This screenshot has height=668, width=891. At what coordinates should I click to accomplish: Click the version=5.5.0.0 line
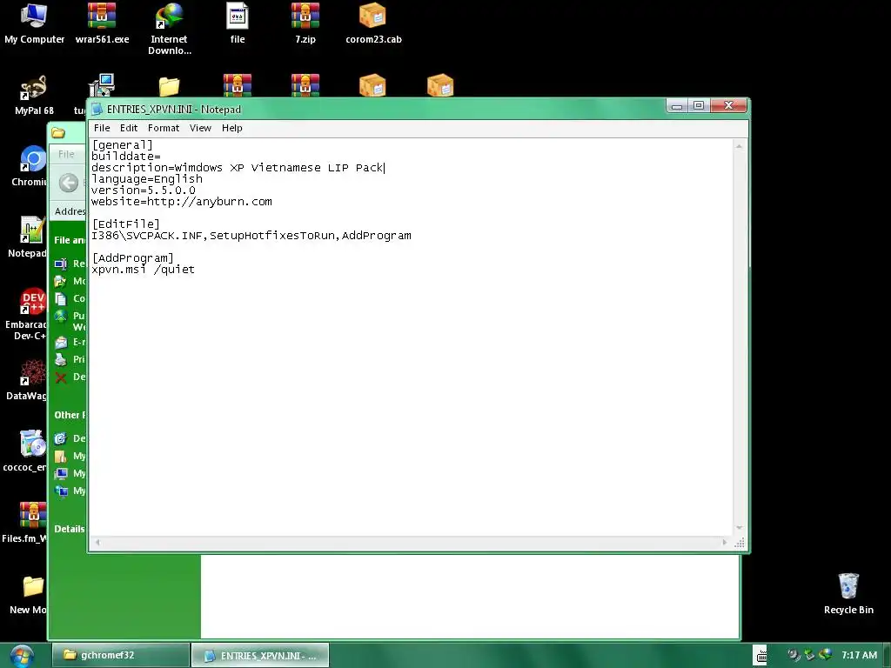[x=144, y=190]
